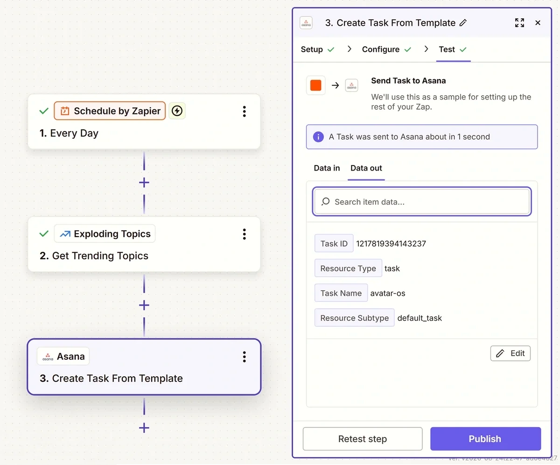
Task: Open the three-dot menu on Asana step
Action: [244, 357]
